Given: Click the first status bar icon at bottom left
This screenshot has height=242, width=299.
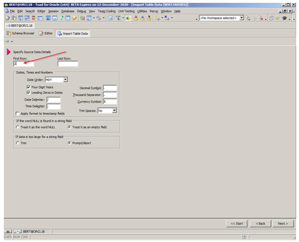Looking at the screenshot, I should point(8,232).
